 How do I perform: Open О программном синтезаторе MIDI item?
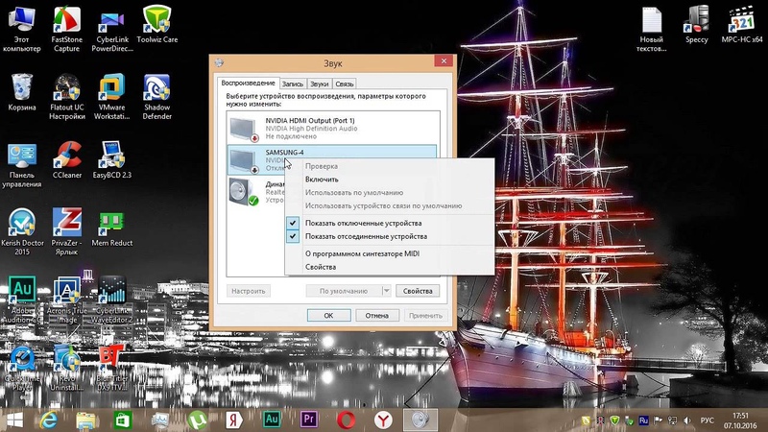click(390, 253)
